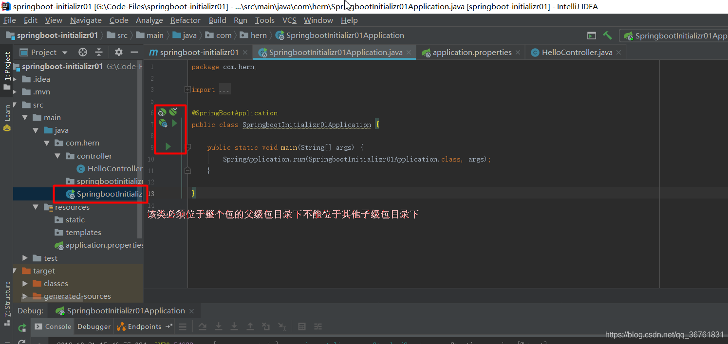Click the Step Over debug icon
This screenshot has width=728, height=344.
click(x=203, y=326)
